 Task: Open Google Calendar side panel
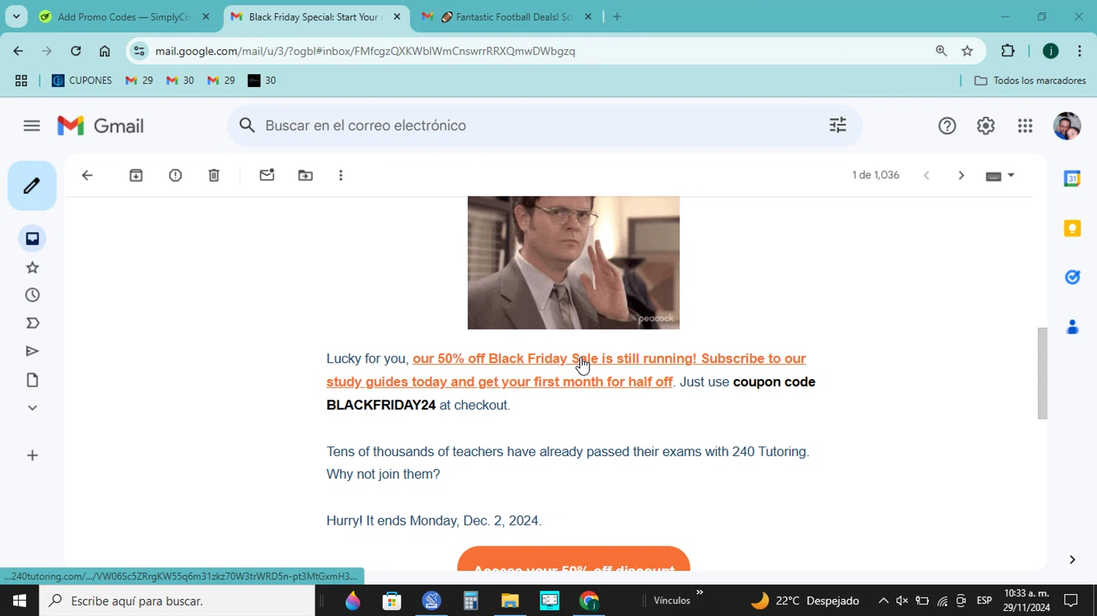(x=1072, y=178)
